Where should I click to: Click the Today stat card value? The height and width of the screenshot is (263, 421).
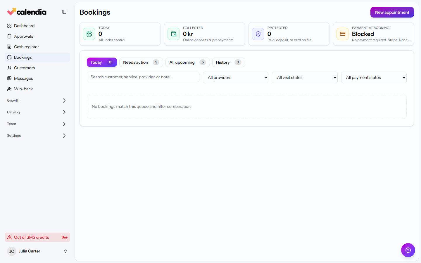click(100, 34)
